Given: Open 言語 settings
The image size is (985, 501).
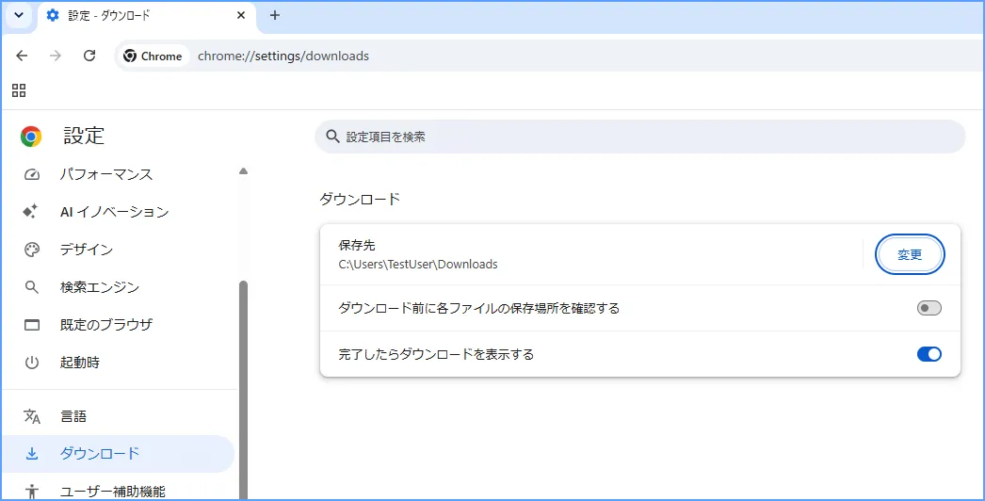Looking at the screenshot, I should click(x=118, y=416).
